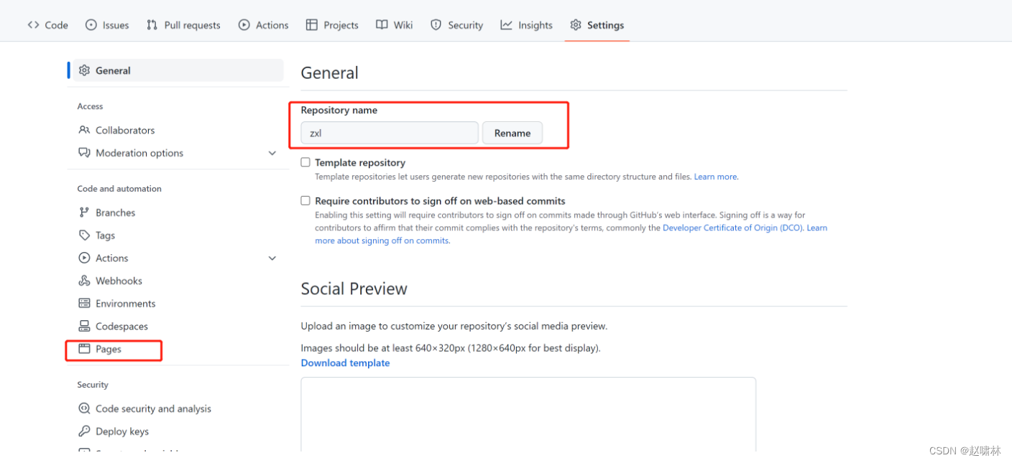
Task: Click the Collaborators people icon
Action: 84,130
